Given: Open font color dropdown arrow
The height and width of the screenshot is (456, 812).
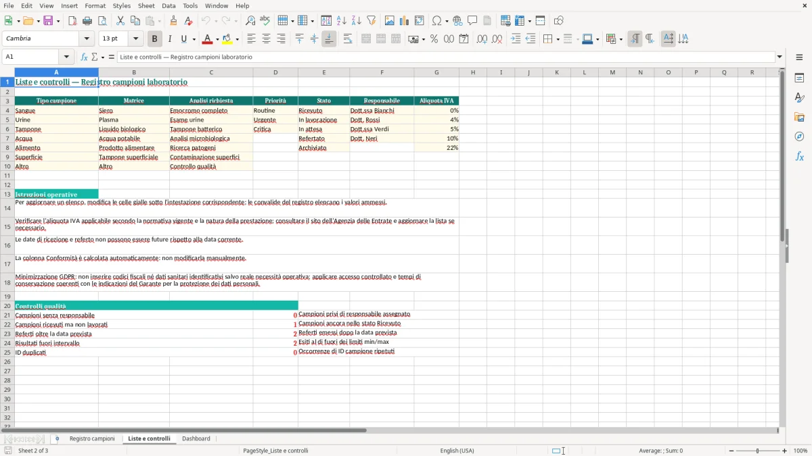Looking at the screenshot, I should click(217, 39).
